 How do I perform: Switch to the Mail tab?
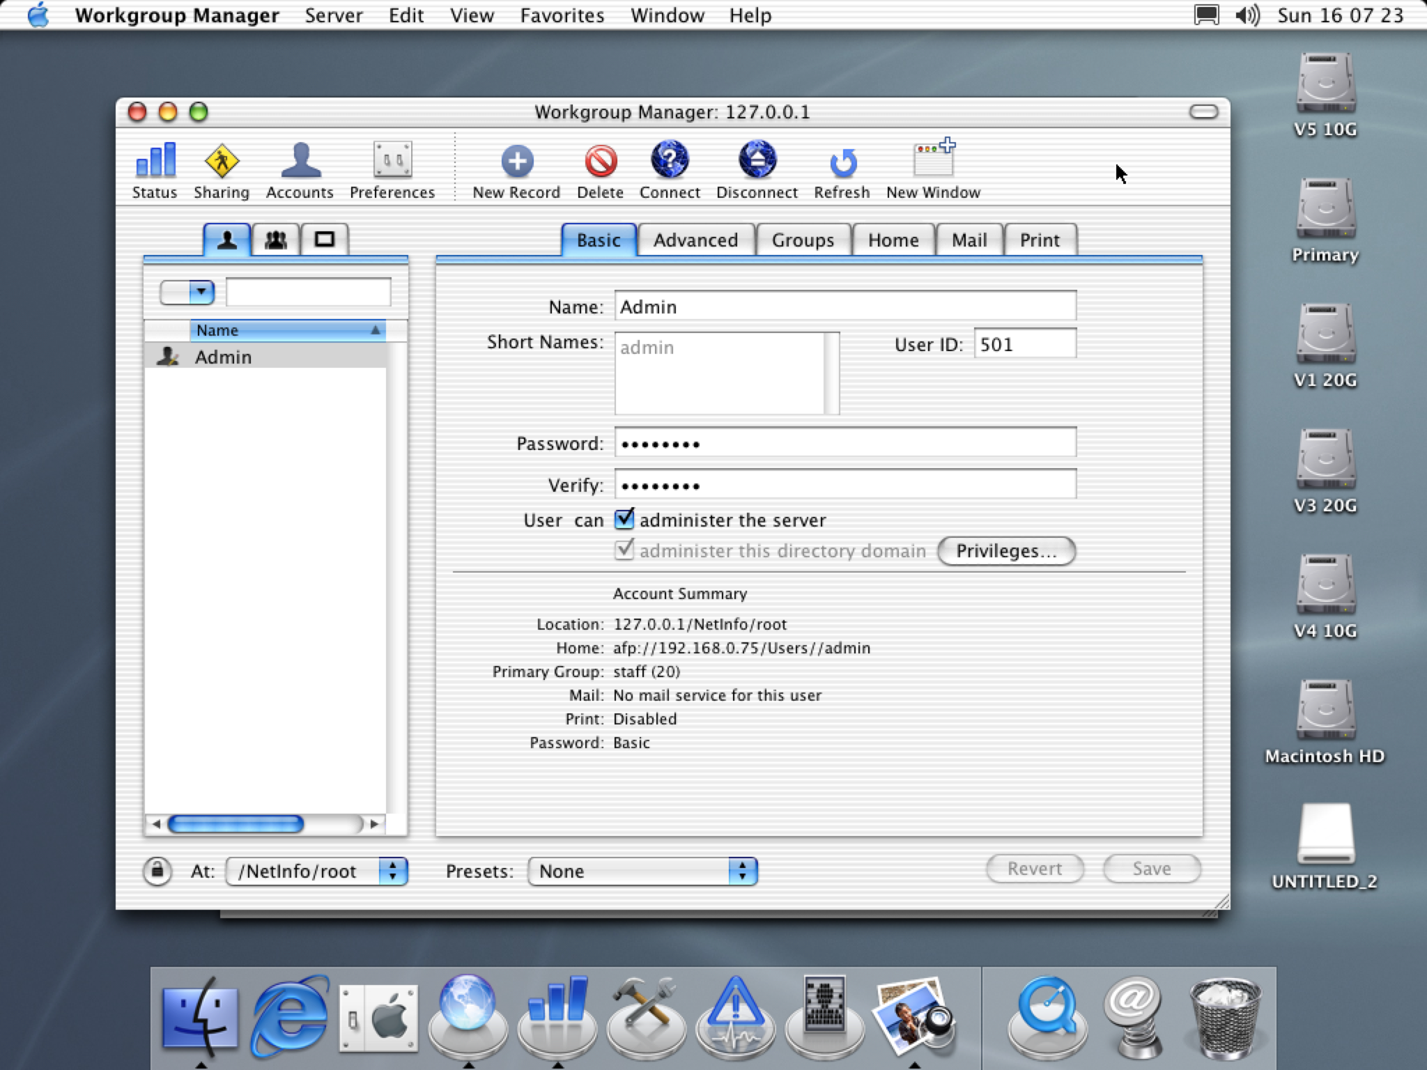pyautogui.click(x=969, y=240)
